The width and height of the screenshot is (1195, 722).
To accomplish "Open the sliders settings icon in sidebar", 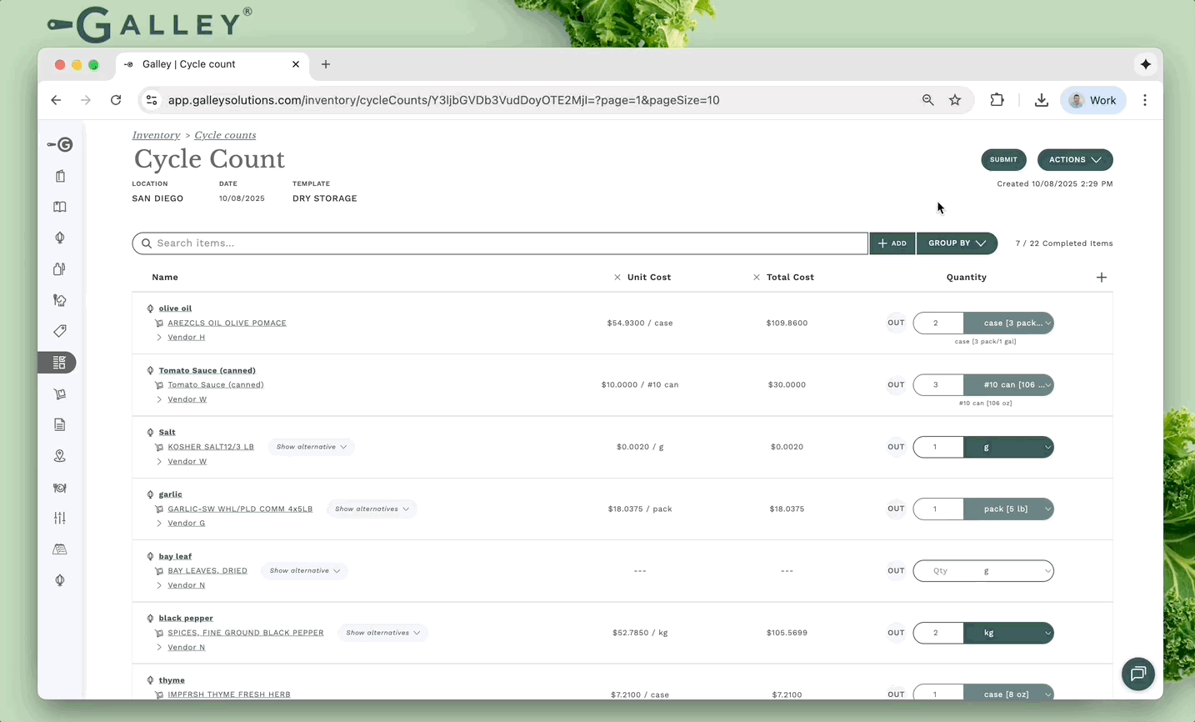I will (x=60, y=518).
